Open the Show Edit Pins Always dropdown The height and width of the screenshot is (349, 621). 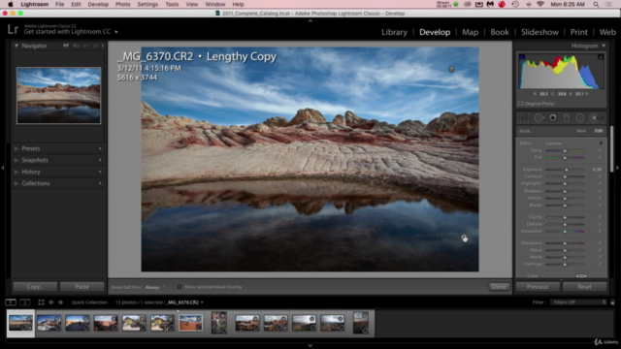coord(154,287)
